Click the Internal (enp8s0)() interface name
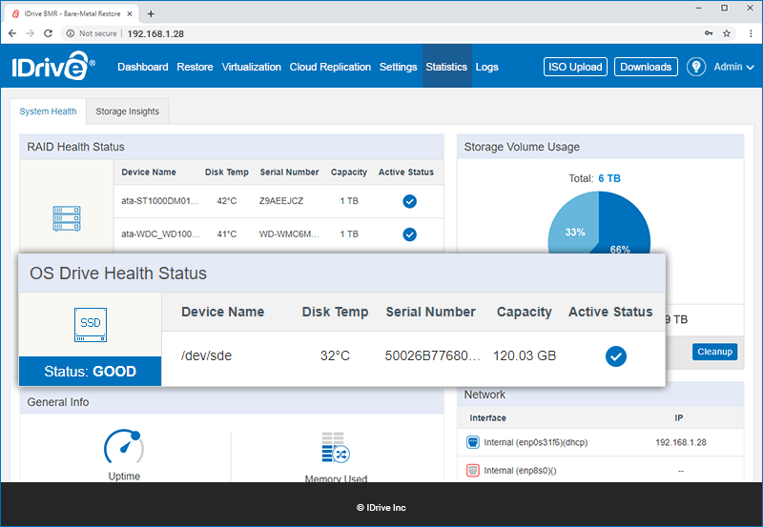The height and width of the screenshot is (527, 763). (x=520, y=471)
